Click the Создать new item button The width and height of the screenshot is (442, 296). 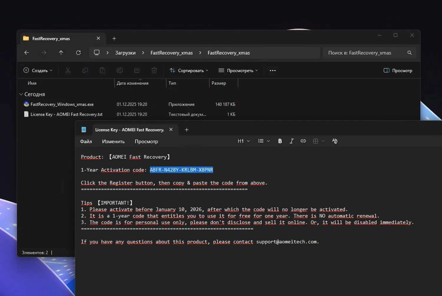coord(38,70)
